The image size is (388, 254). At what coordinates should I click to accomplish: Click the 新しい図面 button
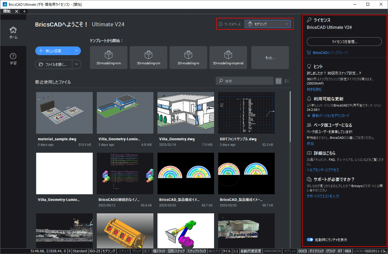(54, 51)
